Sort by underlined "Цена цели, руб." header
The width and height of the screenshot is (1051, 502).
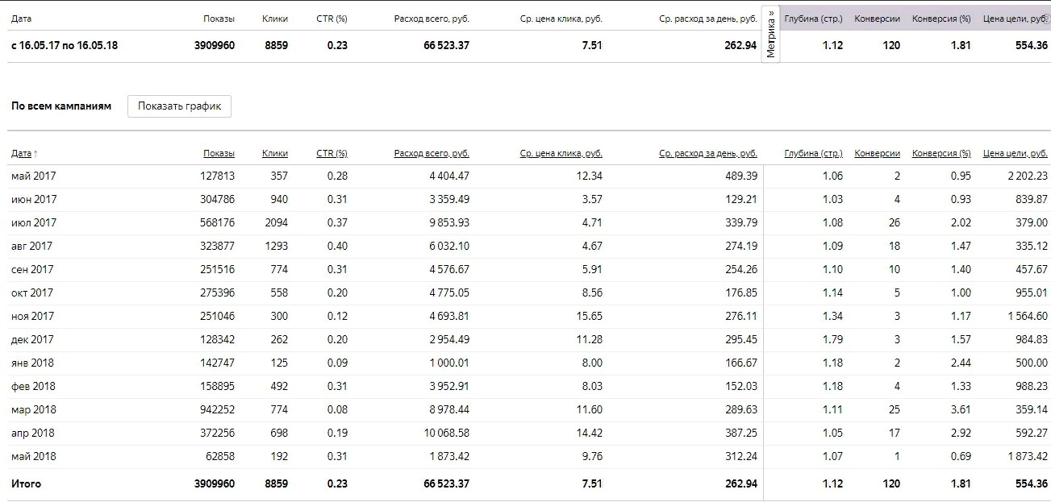[x=1015, y=153]
